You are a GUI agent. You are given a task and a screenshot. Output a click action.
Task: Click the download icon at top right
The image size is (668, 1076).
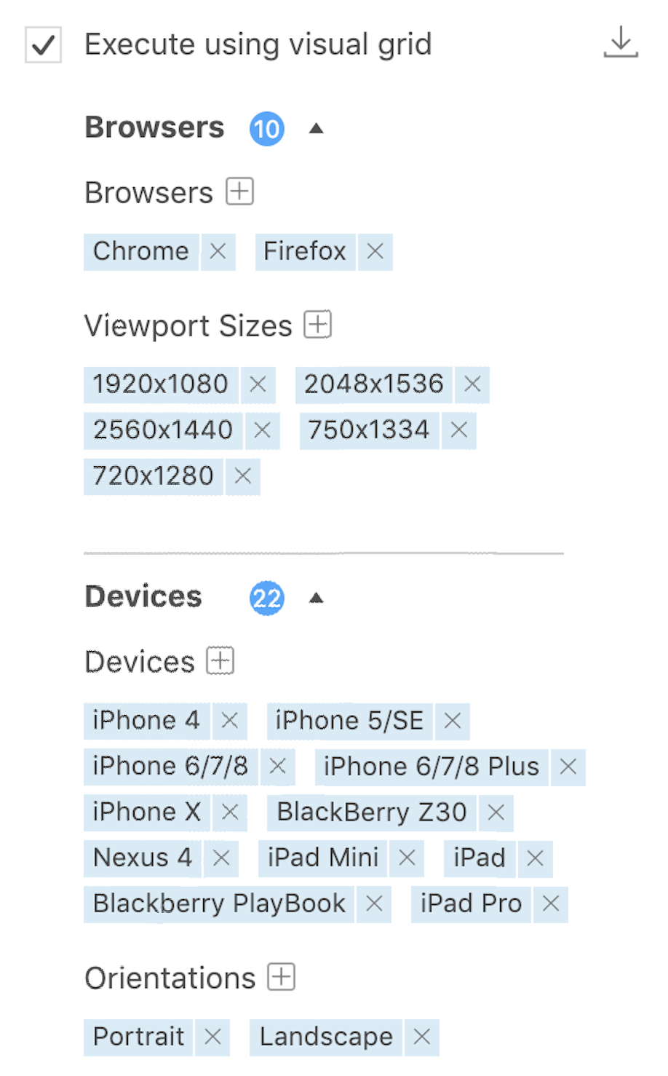point(621,42)
